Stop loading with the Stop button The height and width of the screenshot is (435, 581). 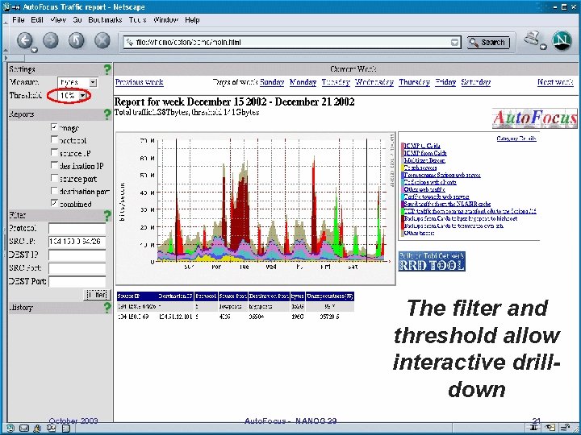click(102, 40)
